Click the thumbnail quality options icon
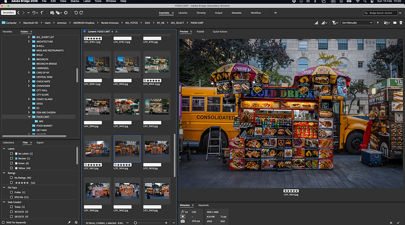The width and height of the screenshot is (405, 225). 324,23
